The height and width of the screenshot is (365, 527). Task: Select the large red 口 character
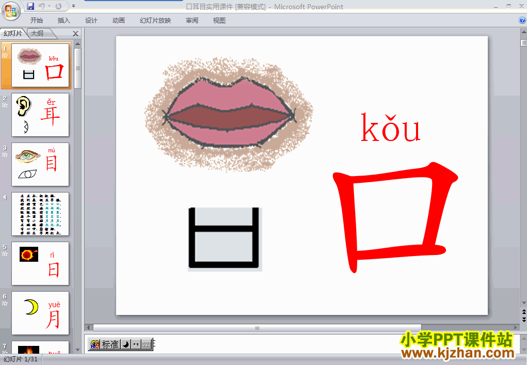point(395,217)
